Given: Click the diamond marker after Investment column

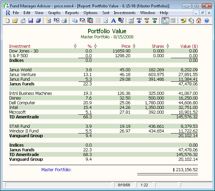Looking at the screenshot, I should click(75, 46).
